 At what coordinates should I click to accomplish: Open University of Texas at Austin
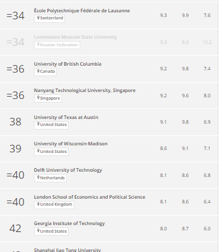pyautogui.click(x=66, y=117)
